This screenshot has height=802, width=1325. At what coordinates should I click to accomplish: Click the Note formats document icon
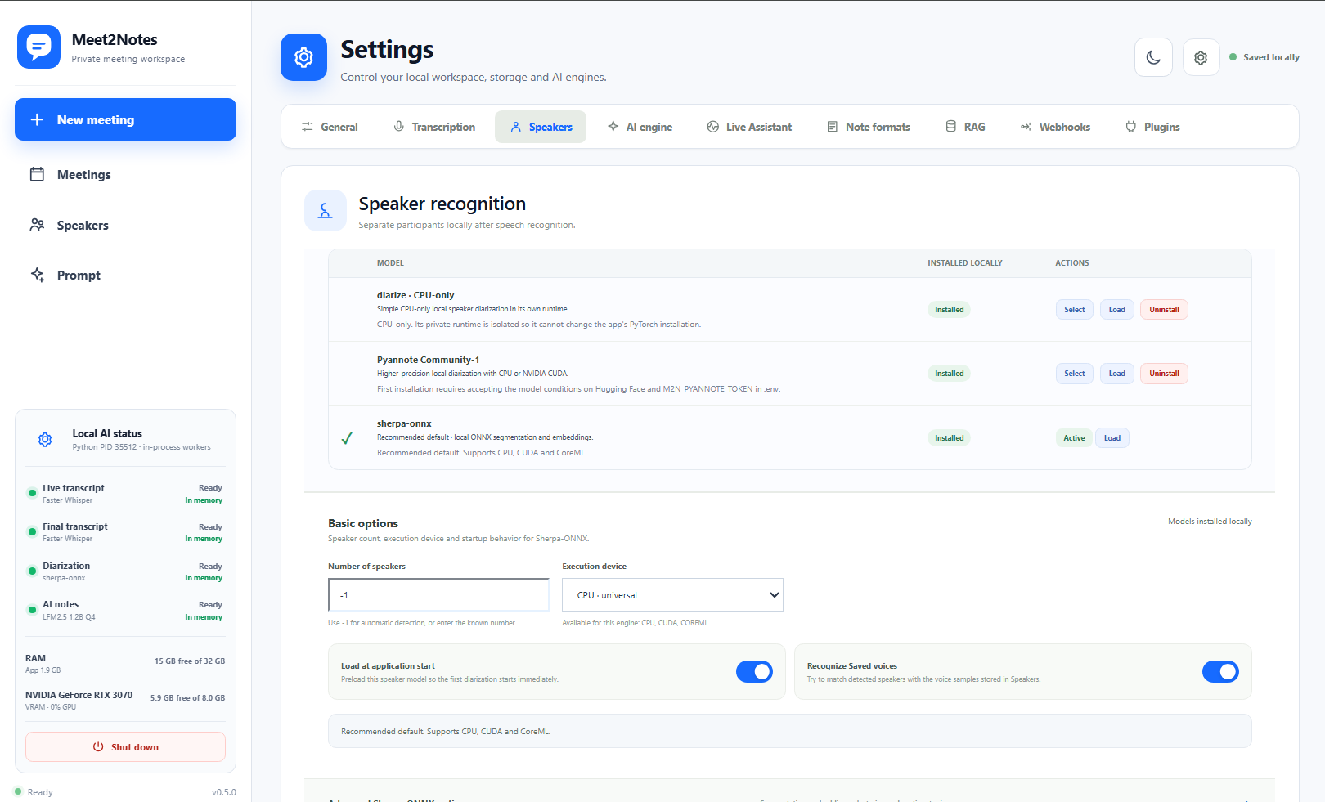tap(833, 127)
